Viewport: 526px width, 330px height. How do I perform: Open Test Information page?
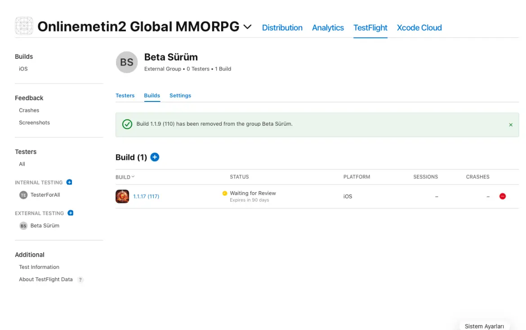coord(39,267)
